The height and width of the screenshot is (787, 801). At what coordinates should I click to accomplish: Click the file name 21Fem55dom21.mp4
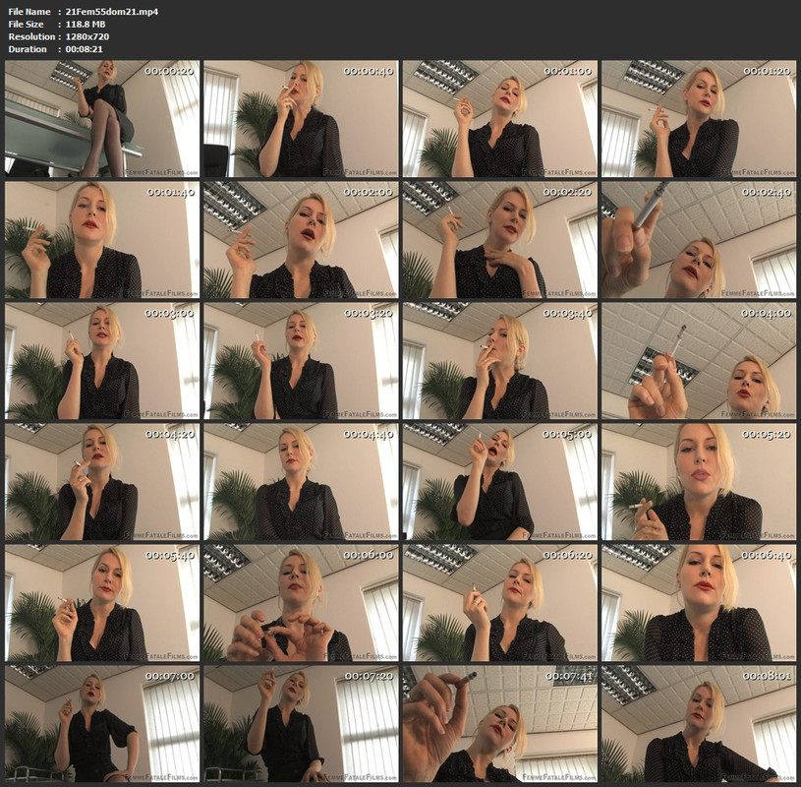pos(112,12)
